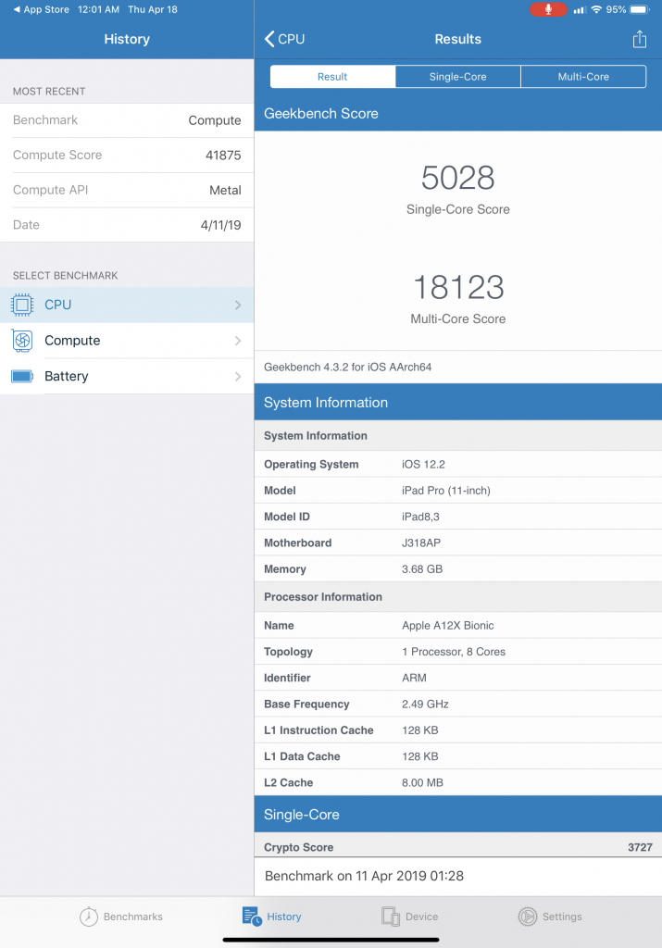Viewport: 662px width, 948px height.
Task: Click 'Geekbench 4.3.2 for iOS AArch64' text
Action: [x=347, y=367]
